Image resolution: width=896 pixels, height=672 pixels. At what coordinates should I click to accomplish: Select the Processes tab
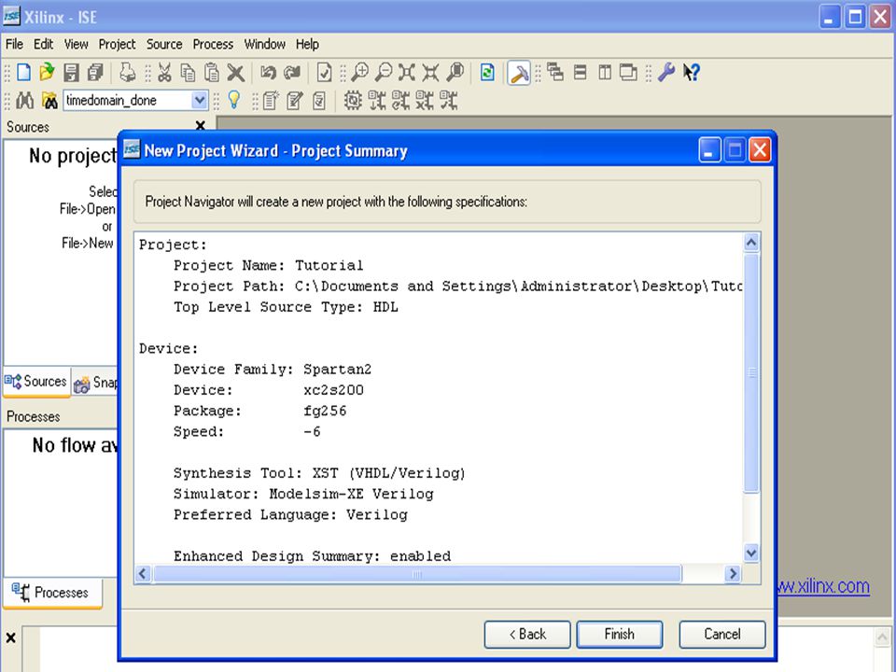pos(52,593)
